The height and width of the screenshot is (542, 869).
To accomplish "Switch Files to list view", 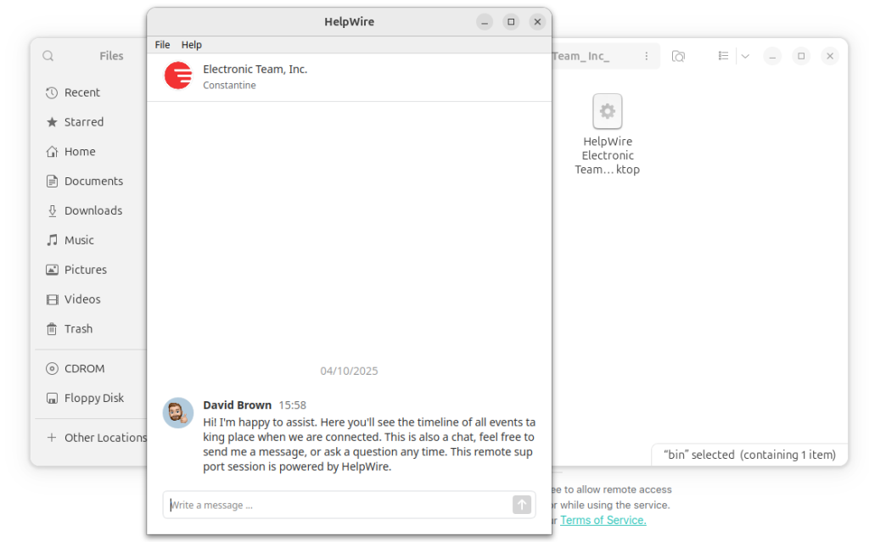I will 722,55.
